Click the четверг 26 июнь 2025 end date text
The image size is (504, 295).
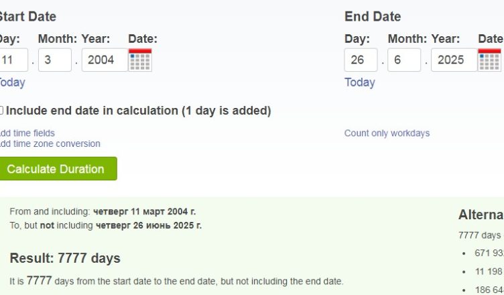coord(149,225)
